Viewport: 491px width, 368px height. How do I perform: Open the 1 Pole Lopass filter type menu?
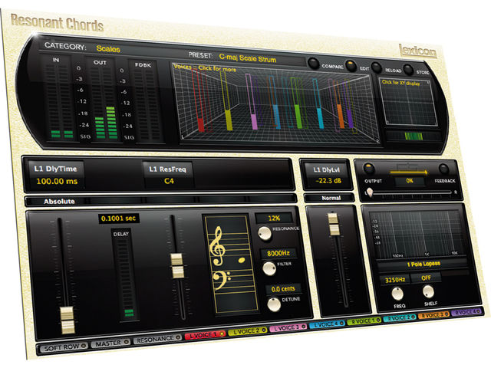[x=423, y=264]
